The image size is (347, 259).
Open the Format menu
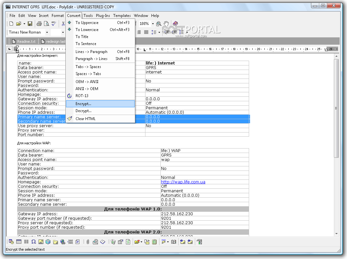pos(57,16)
